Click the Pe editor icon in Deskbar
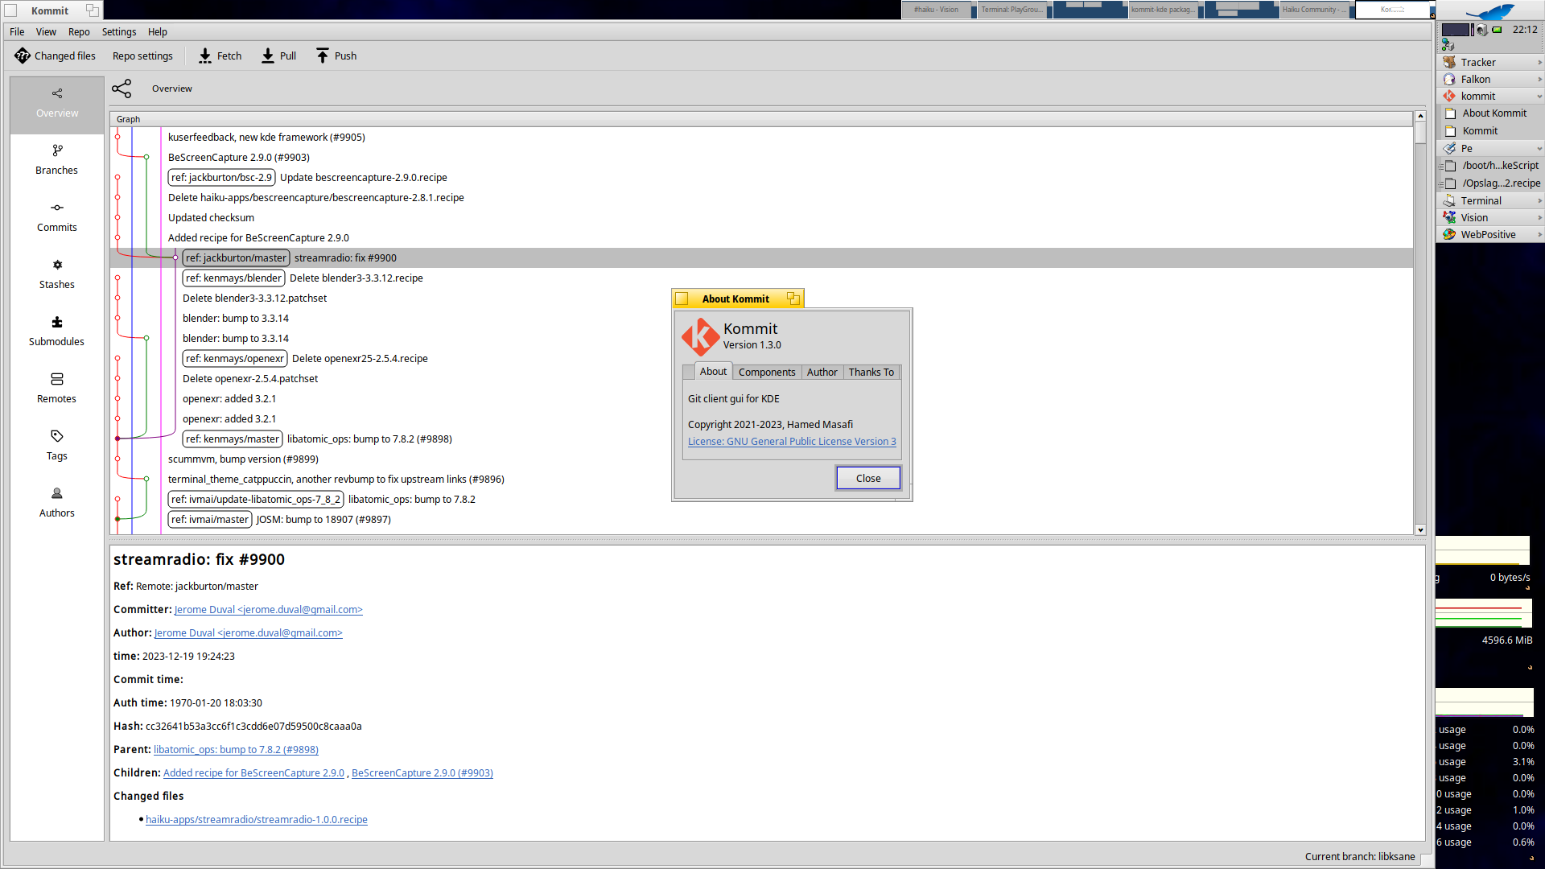Image resolution: width=1545 pixels, height=869 pixels. pos(1449,148)
